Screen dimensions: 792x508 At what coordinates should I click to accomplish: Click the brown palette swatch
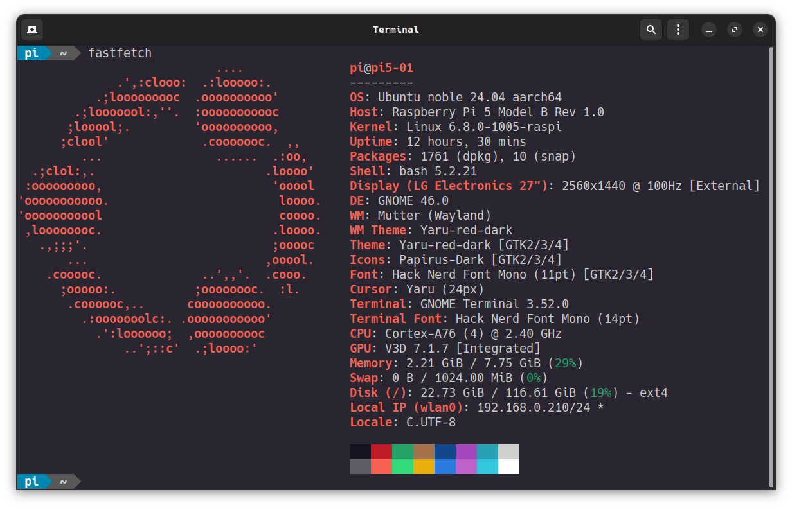click(x=424, y=452)
